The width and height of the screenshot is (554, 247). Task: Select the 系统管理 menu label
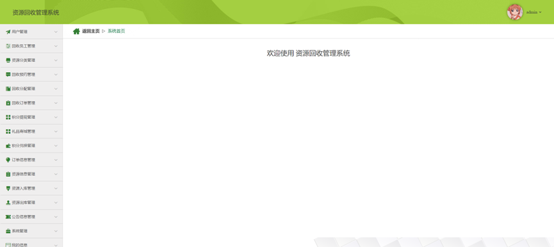19,231
